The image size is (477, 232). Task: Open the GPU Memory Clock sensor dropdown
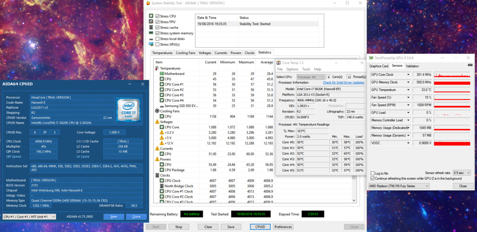tap(408, 82)
